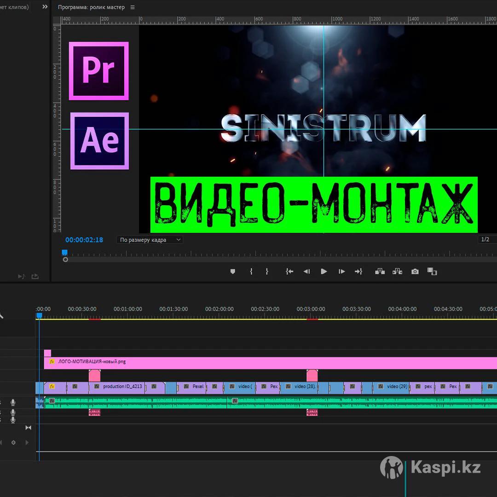
Task: Select the 'Программа: ролик мастер' panel tab
Action: 91,7
